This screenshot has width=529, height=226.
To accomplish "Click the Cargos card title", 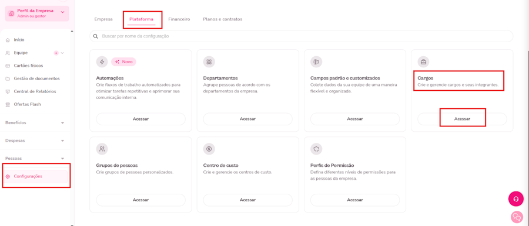I will [x=425, y=78].
